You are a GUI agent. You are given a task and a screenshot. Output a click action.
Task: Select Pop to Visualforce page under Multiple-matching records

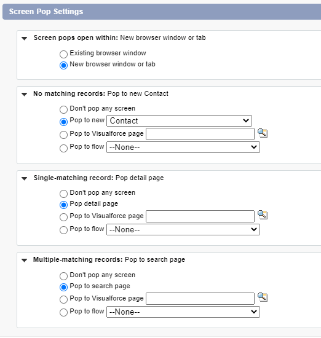[x=63, y=299]
